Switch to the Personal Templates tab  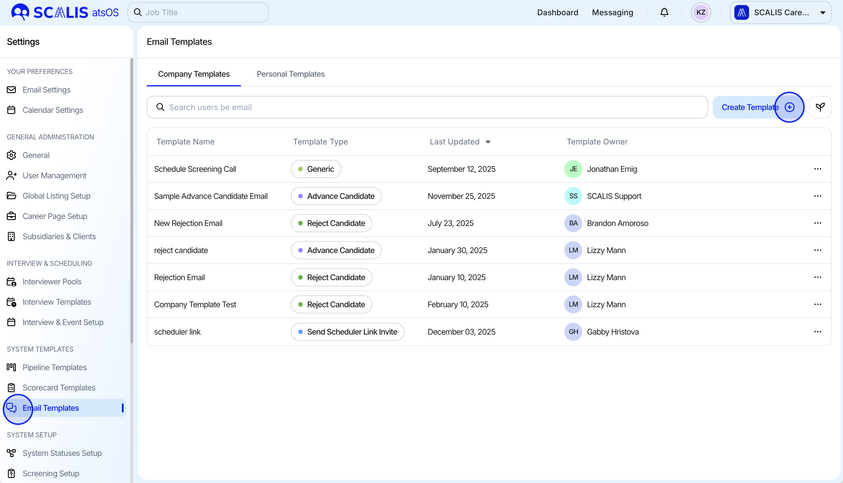pos(291,74)
